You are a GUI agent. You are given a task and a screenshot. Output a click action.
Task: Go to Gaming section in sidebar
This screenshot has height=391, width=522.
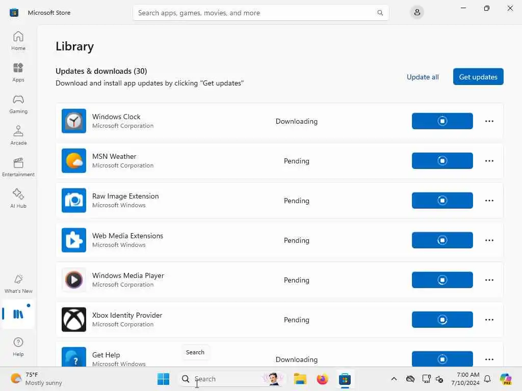tap(18, 104)
